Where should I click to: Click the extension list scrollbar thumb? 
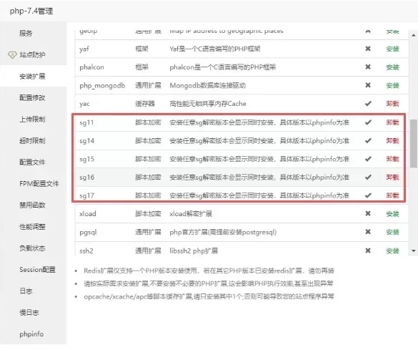click(414, 144)
